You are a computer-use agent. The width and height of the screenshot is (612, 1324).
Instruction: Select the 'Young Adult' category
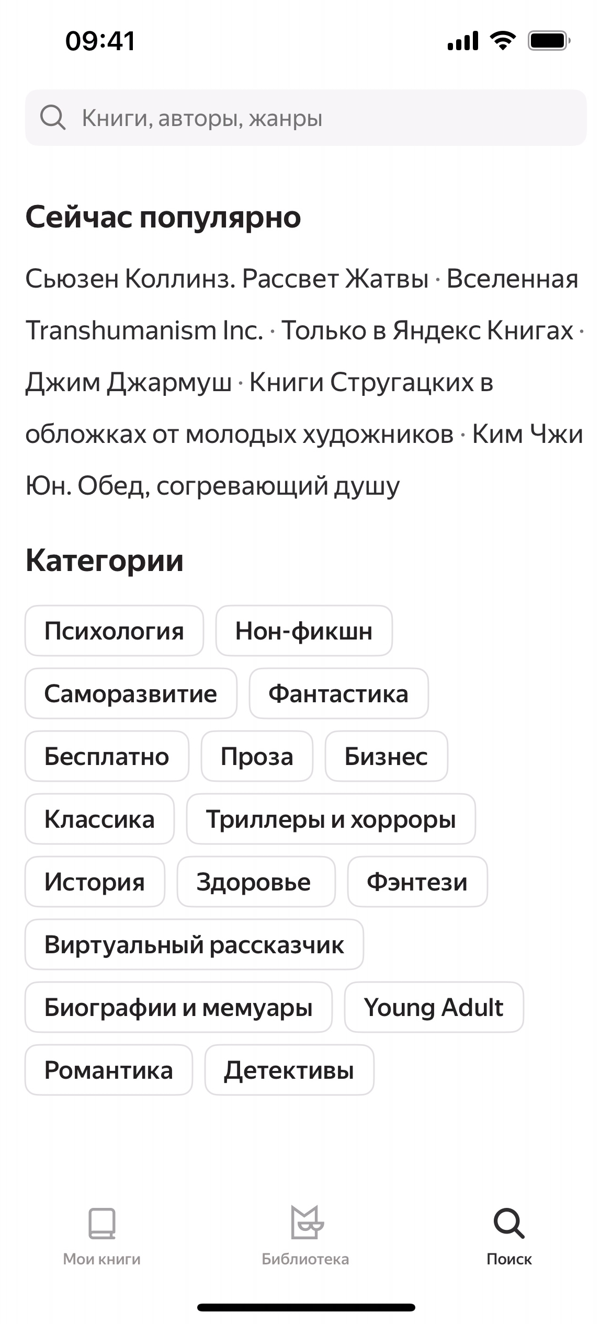point(434,1007)
